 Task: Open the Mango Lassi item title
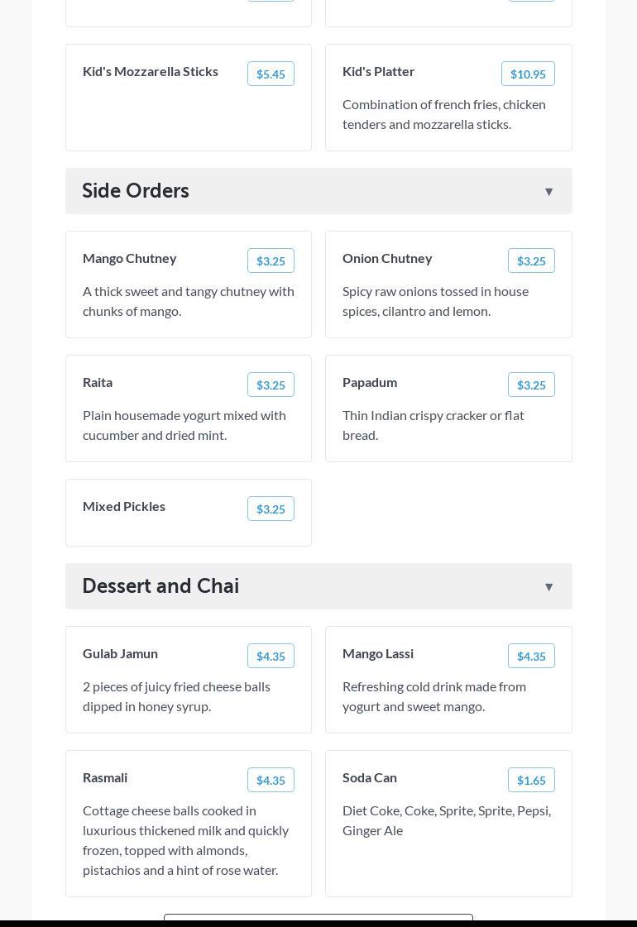tap(378, 653)
